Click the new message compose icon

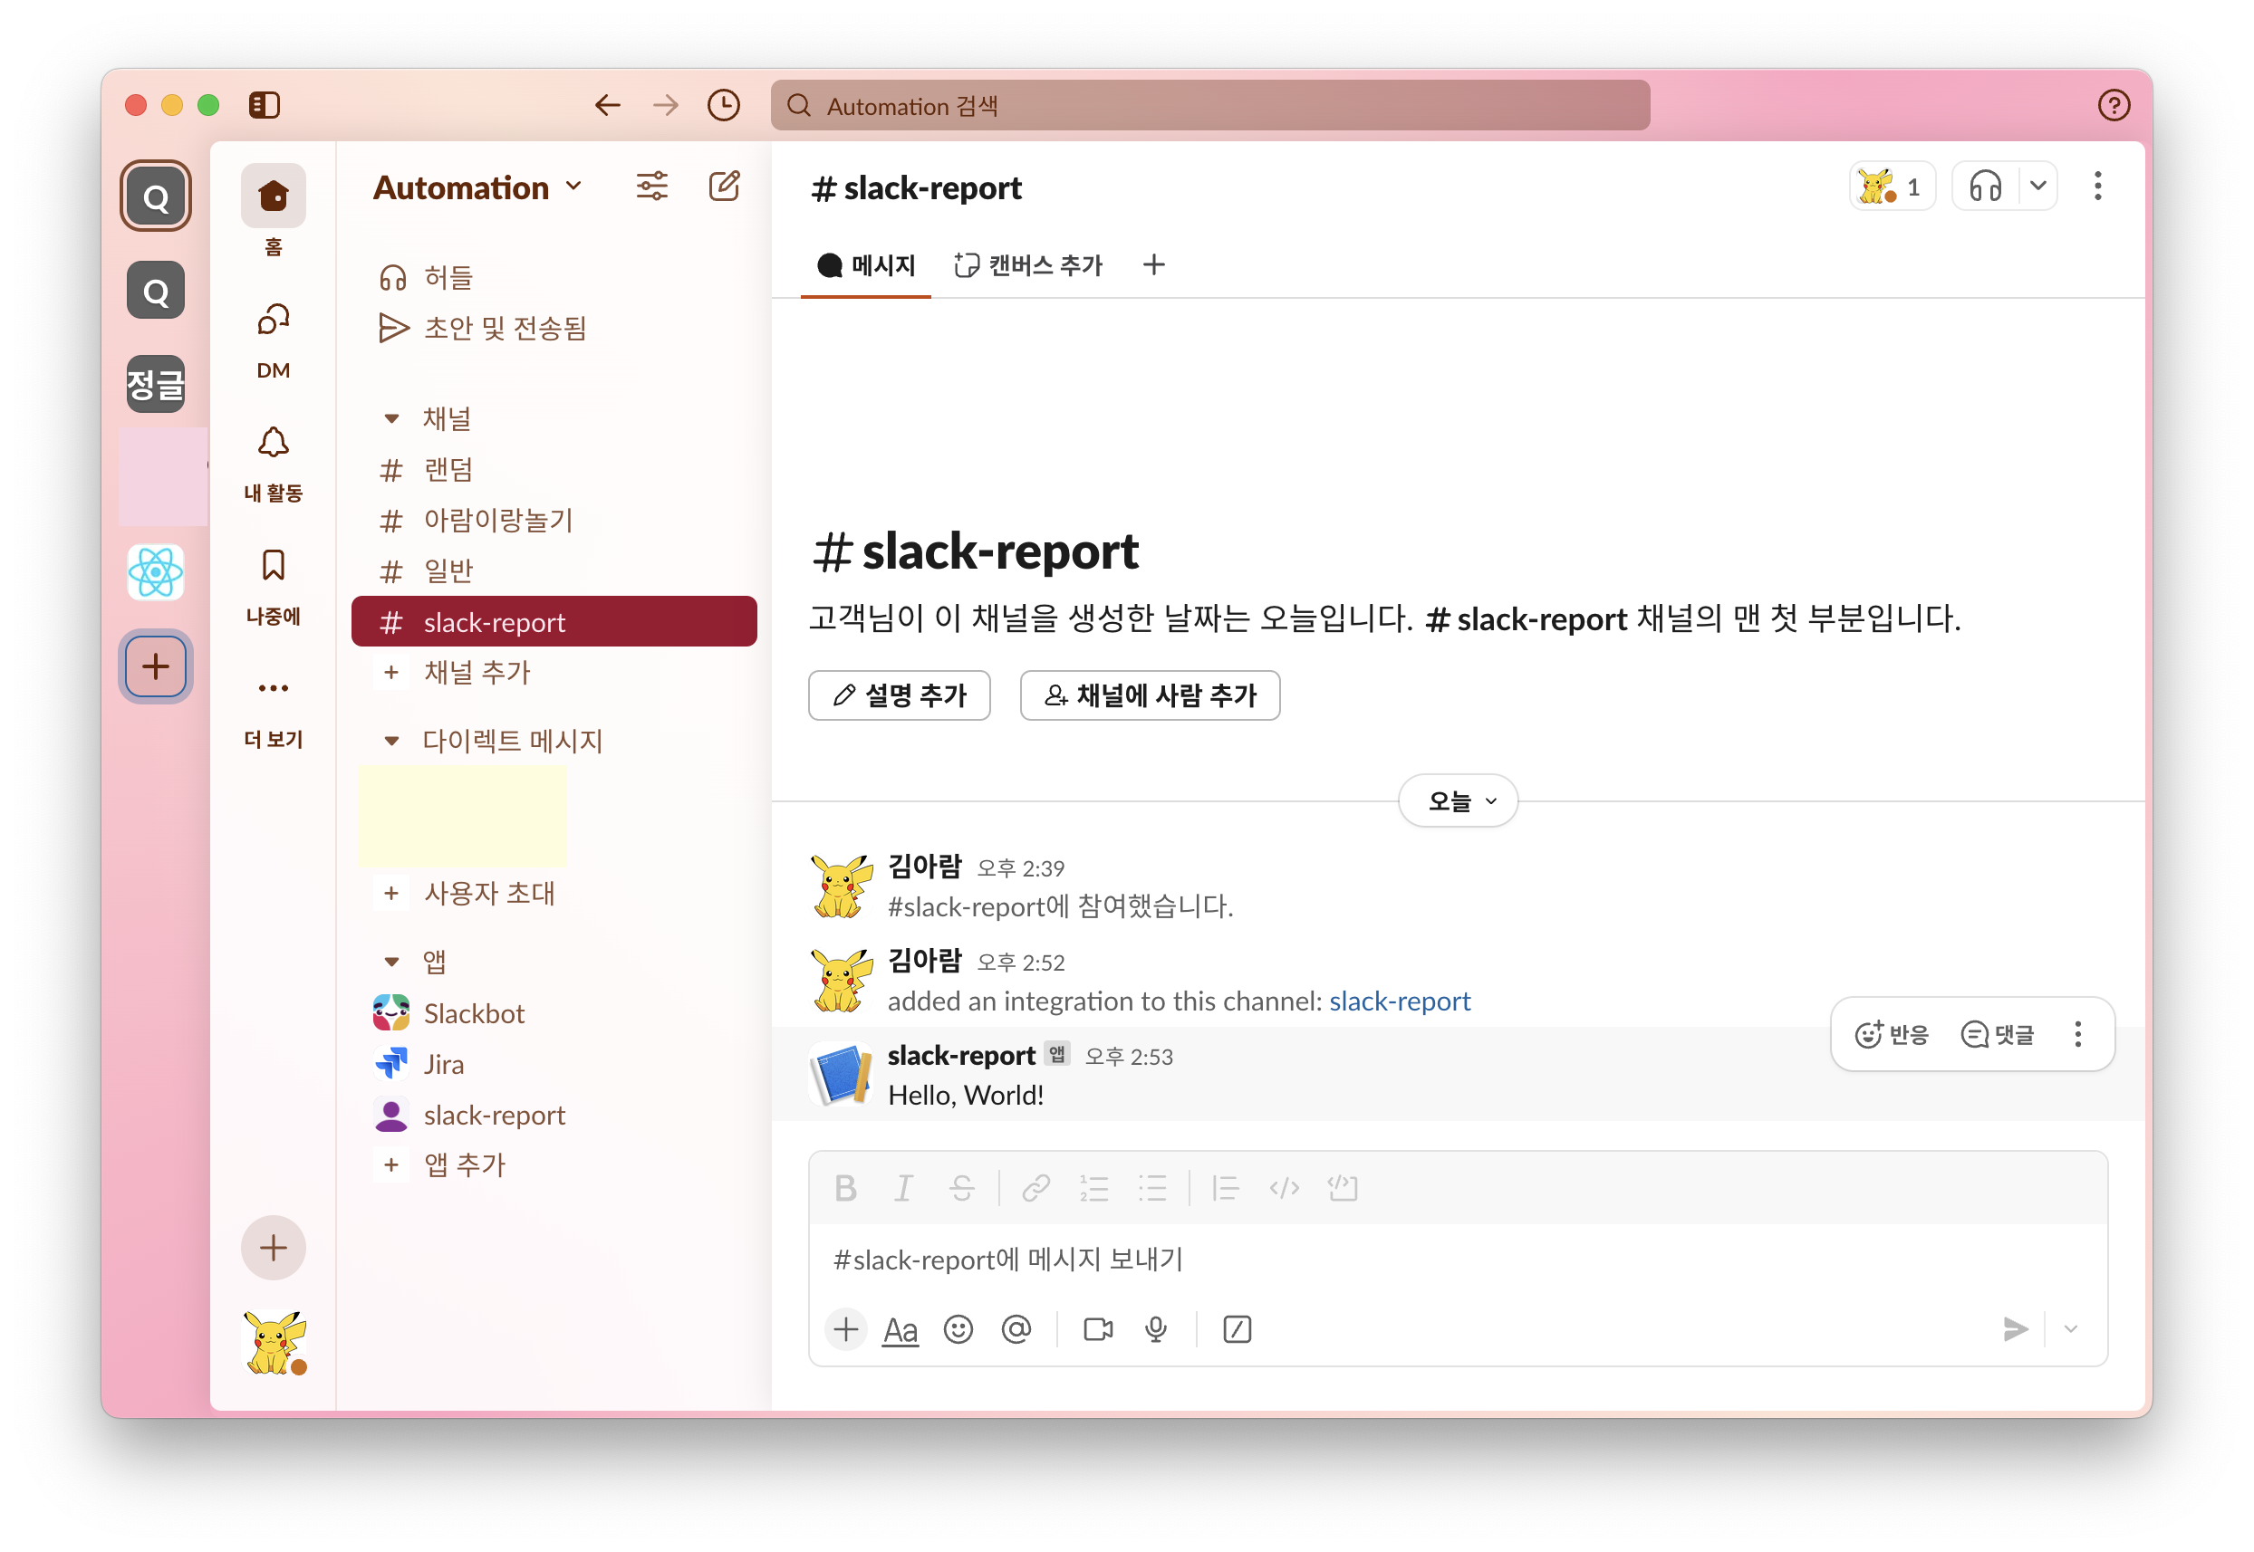tap(724, 186)
